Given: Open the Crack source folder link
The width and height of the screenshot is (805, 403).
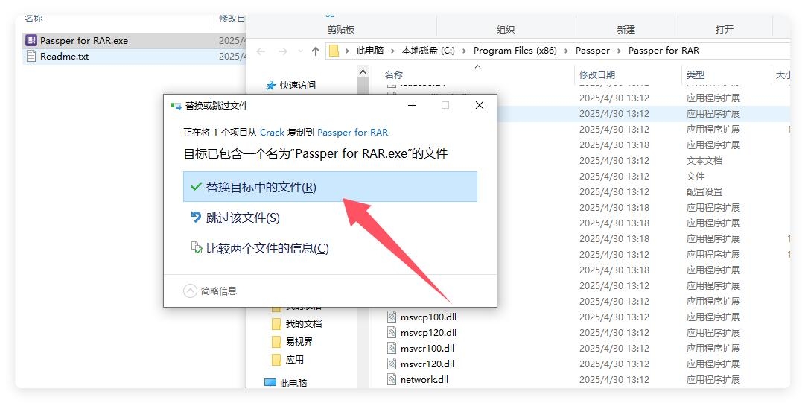Looking at the screenshot, I should (x=272, y=133).
